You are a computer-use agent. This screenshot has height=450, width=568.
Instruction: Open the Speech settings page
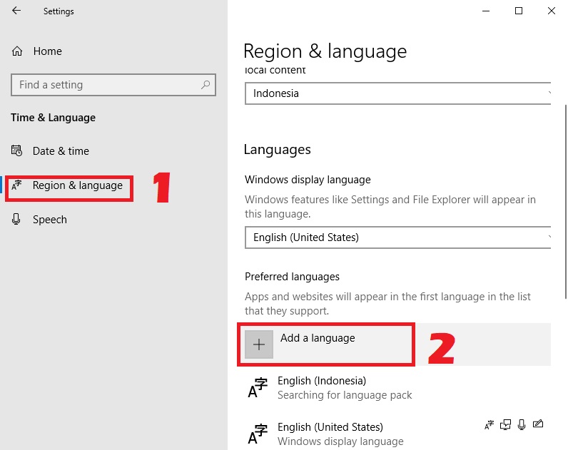[49, 220]
